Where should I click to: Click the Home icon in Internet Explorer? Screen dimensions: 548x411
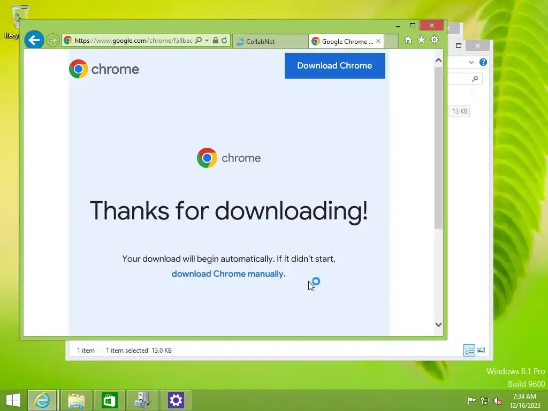(x=408, y=40)
